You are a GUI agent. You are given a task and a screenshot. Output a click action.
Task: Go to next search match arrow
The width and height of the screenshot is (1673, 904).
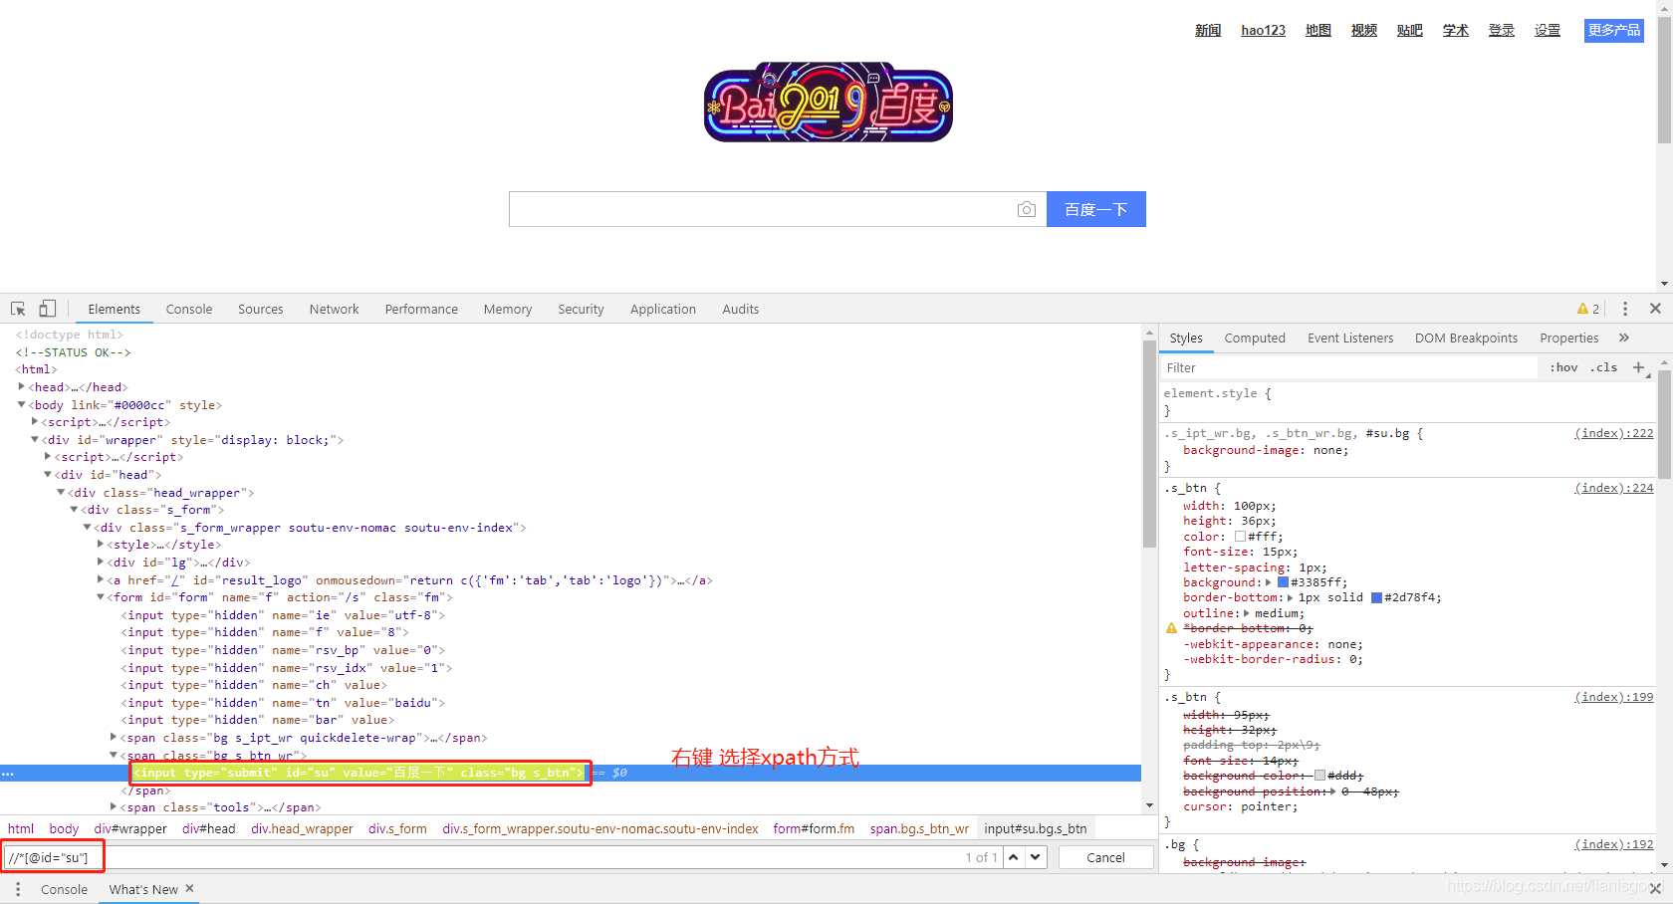pos(1036,857)
